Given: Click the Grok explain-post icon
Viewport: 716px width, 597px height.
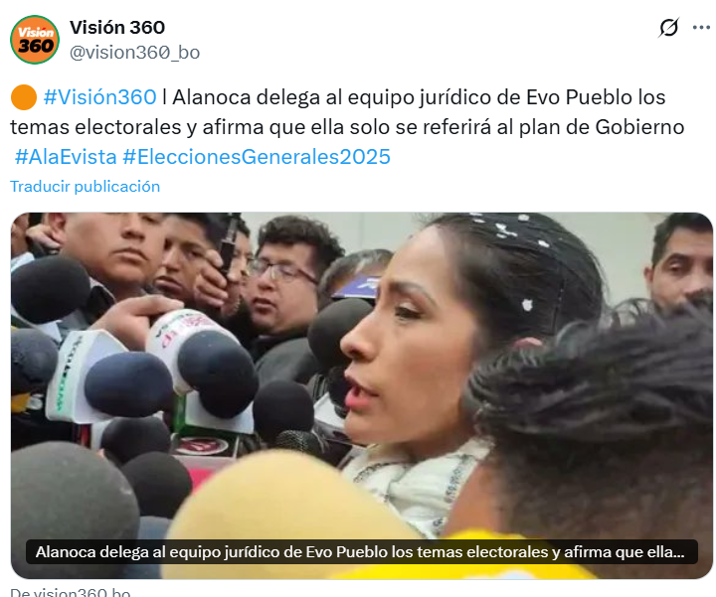Looking at the screenshot, I should 668,28.
